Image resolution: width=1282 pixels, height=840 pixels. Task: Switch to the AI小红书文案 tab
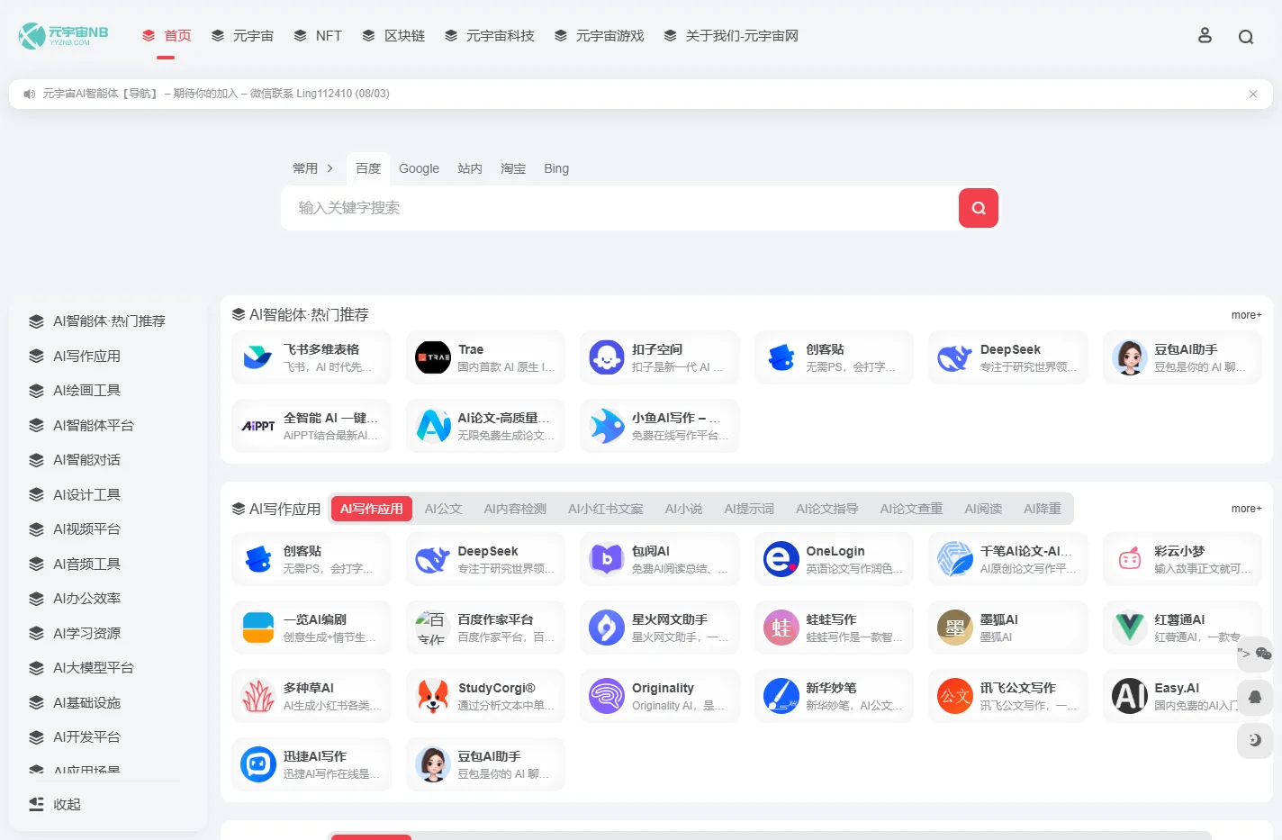605,509
